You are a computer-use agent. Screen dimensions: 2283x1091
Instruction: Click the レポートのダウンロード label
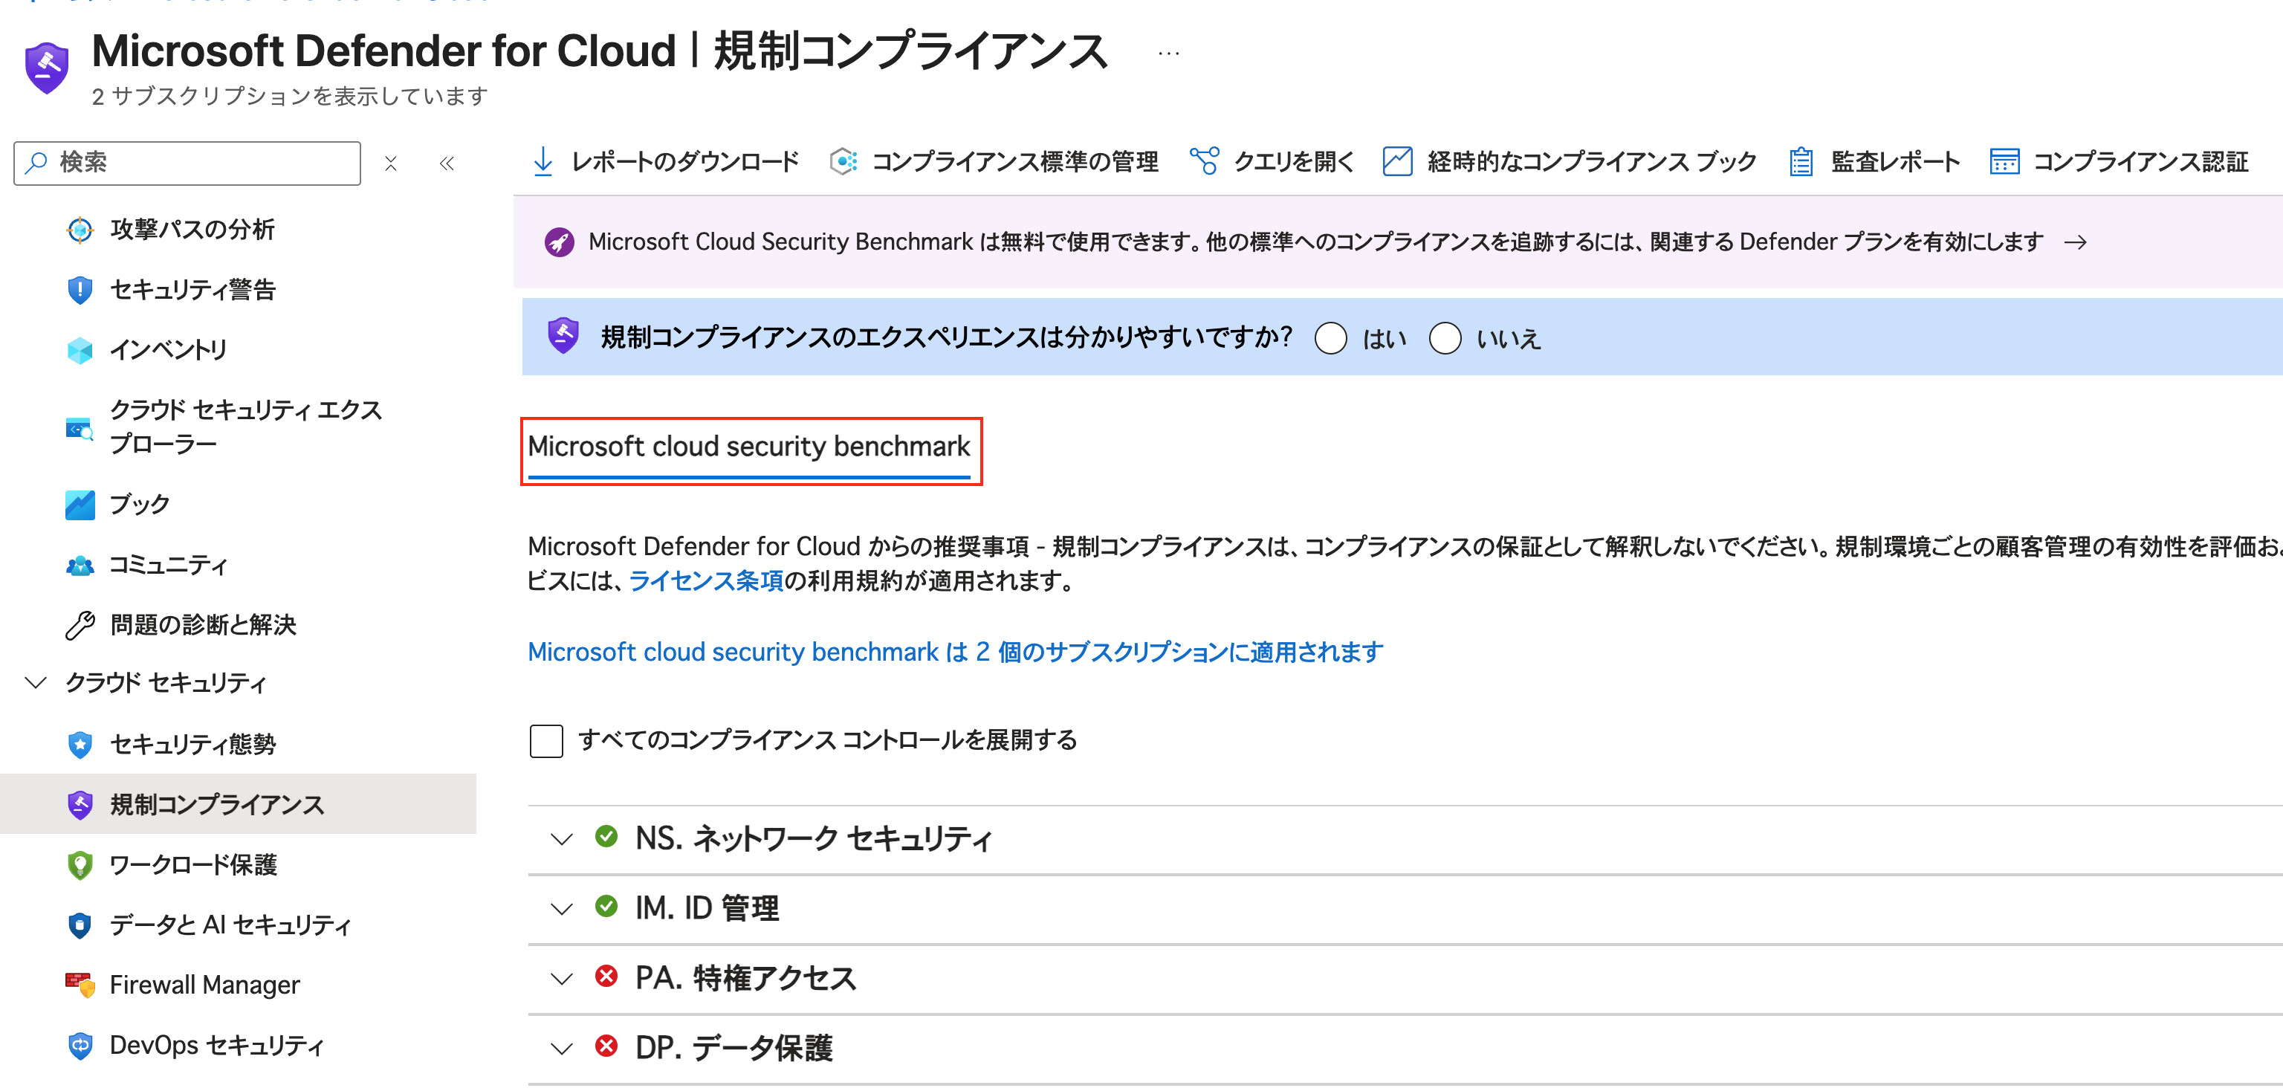[x=685, y=161]
